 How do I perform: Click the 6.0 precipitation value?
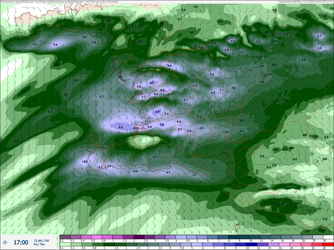(150, 127)
